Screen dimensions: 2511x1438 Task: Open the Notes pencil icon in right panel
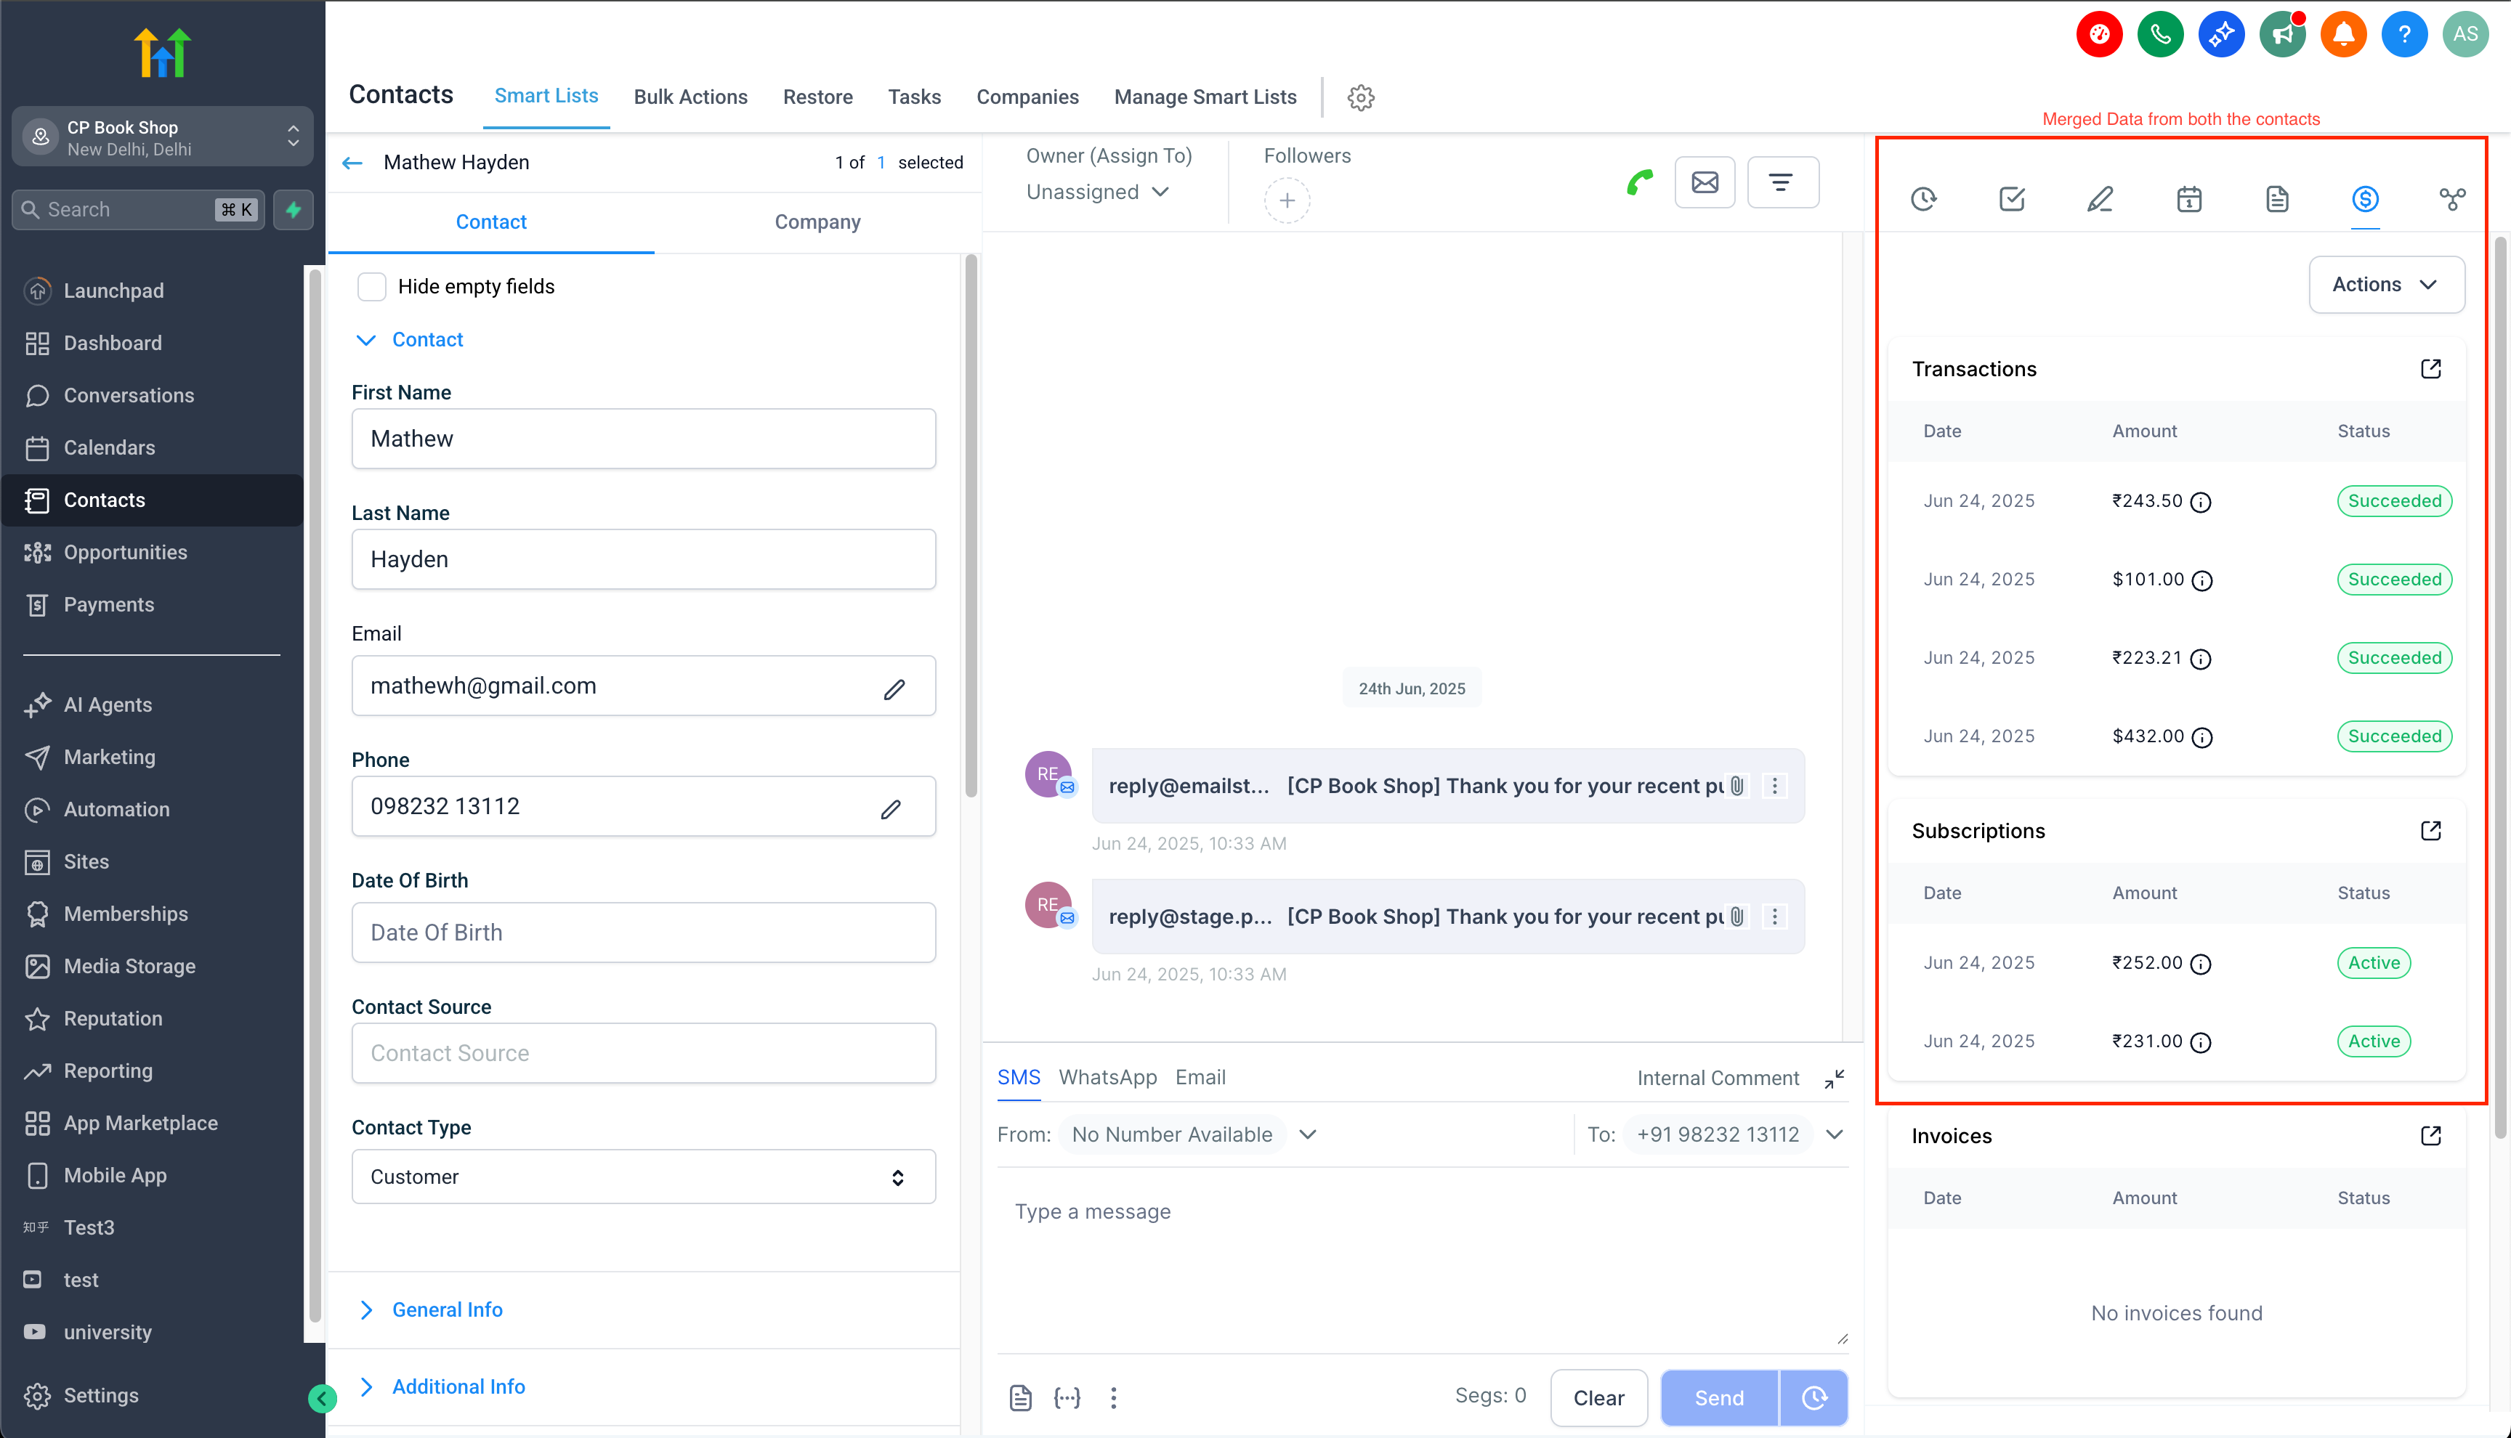2099,200
